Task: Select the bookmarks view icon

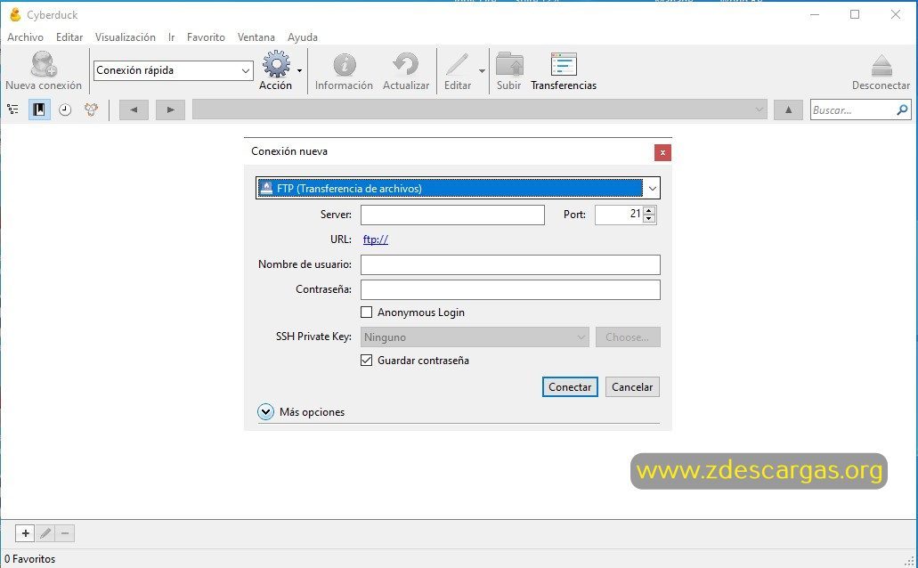Action: tap(39, 110)
